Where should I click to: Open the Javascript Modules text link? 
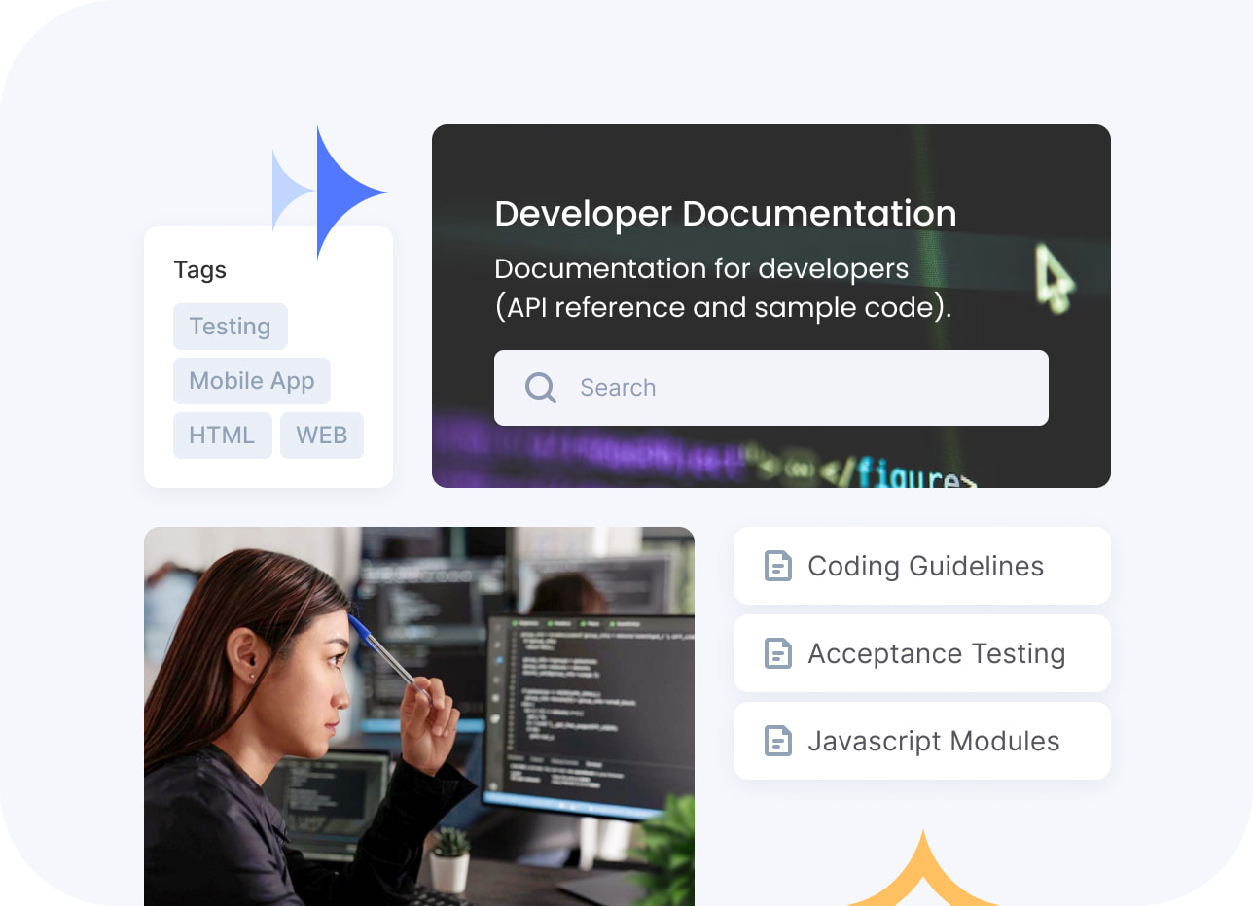pos(933,741)
